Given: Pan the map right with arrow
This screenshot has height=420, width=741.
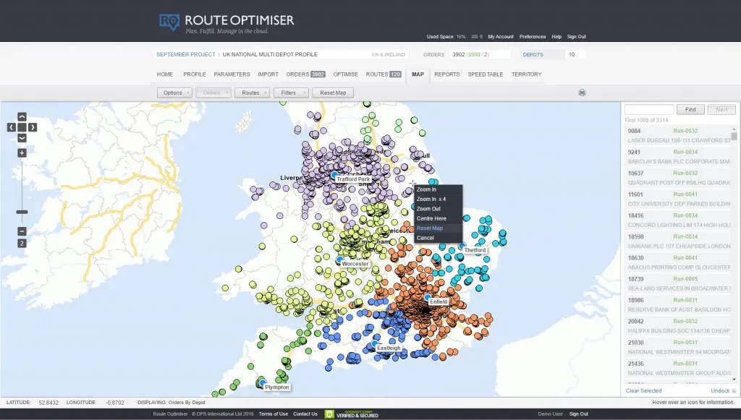Looking at the screenshot, I should coord(33,127).
